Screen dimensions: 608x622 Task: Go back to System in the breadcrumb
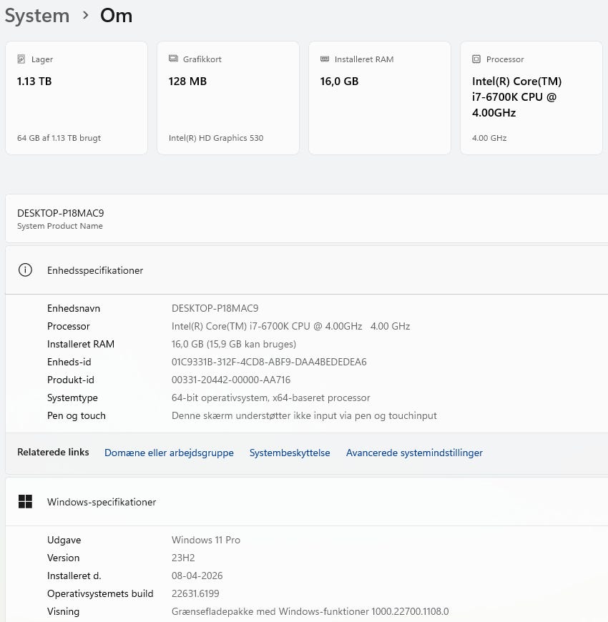(x=37, y=16)
